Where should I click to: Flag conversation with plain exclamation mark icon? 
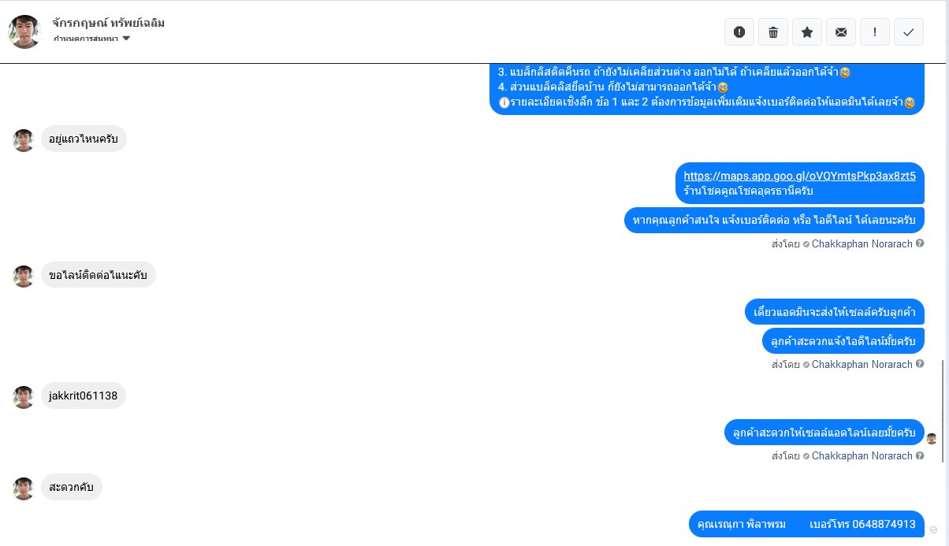tap(875, 32)
